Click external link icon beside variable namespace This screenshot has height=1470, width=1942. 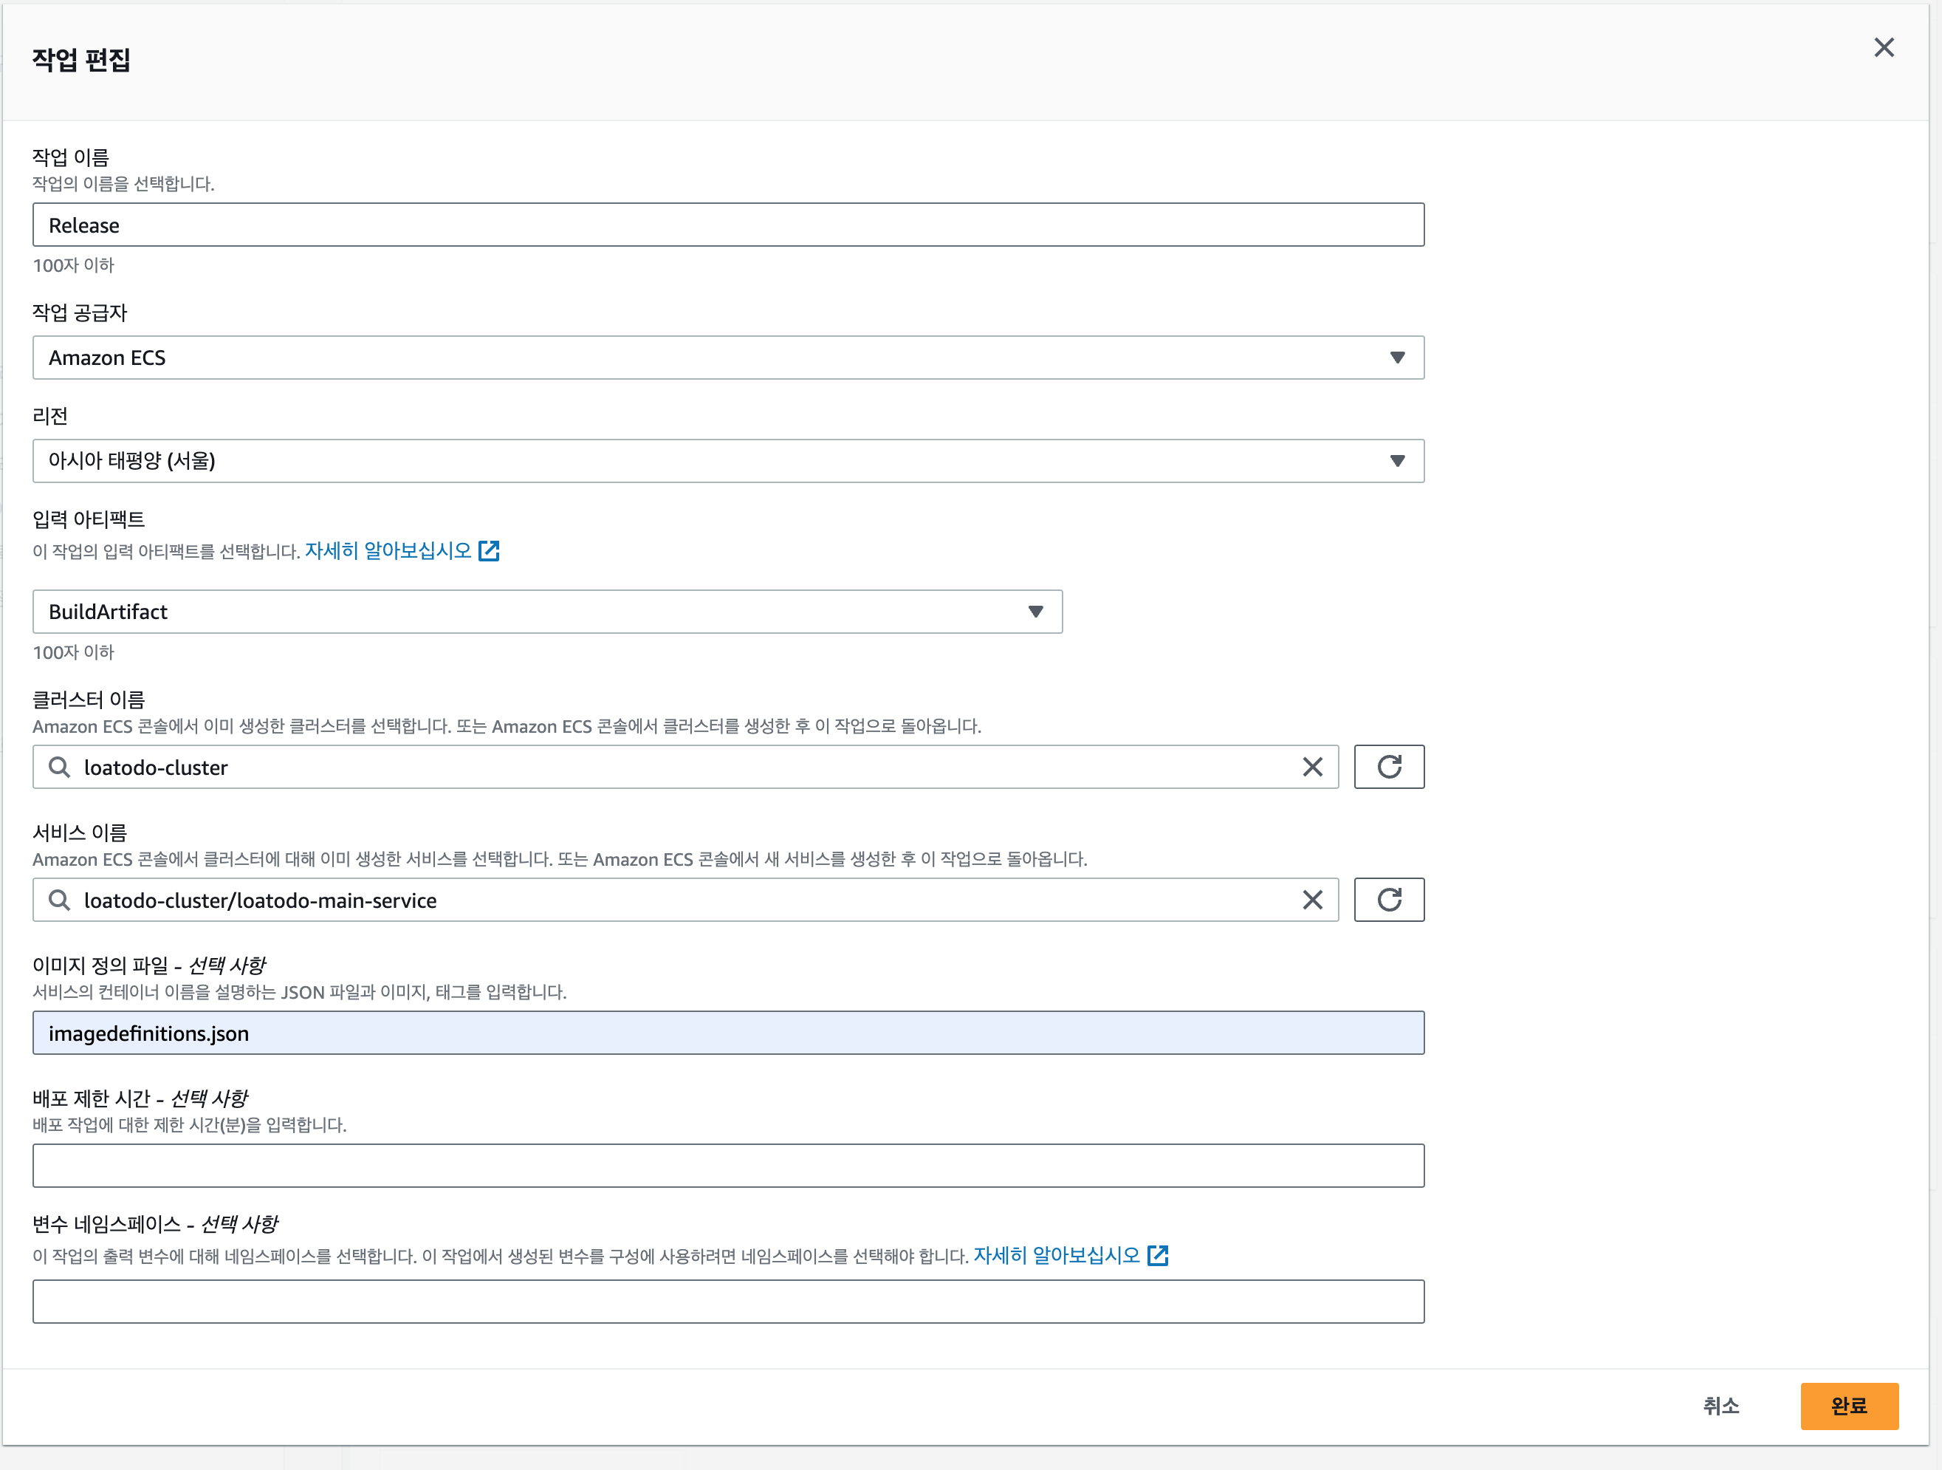[1157, 1256]
